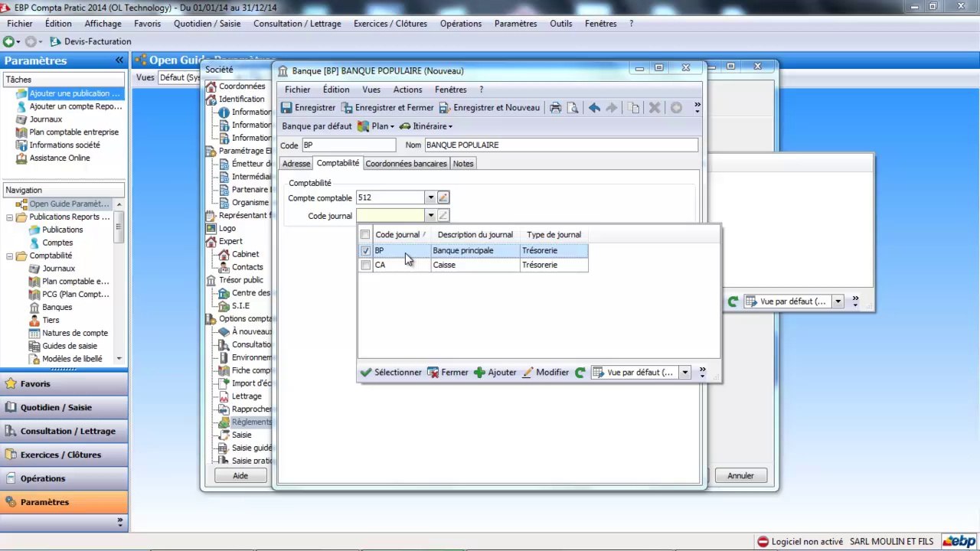Open the Compte comptable dropdown arrow
Screen dimensions: 980x551
click(x=430, y=197)
